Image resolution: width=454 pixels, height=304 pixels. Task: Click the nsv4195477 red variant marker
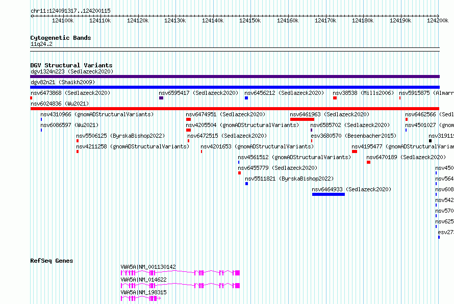click(355, 151)
